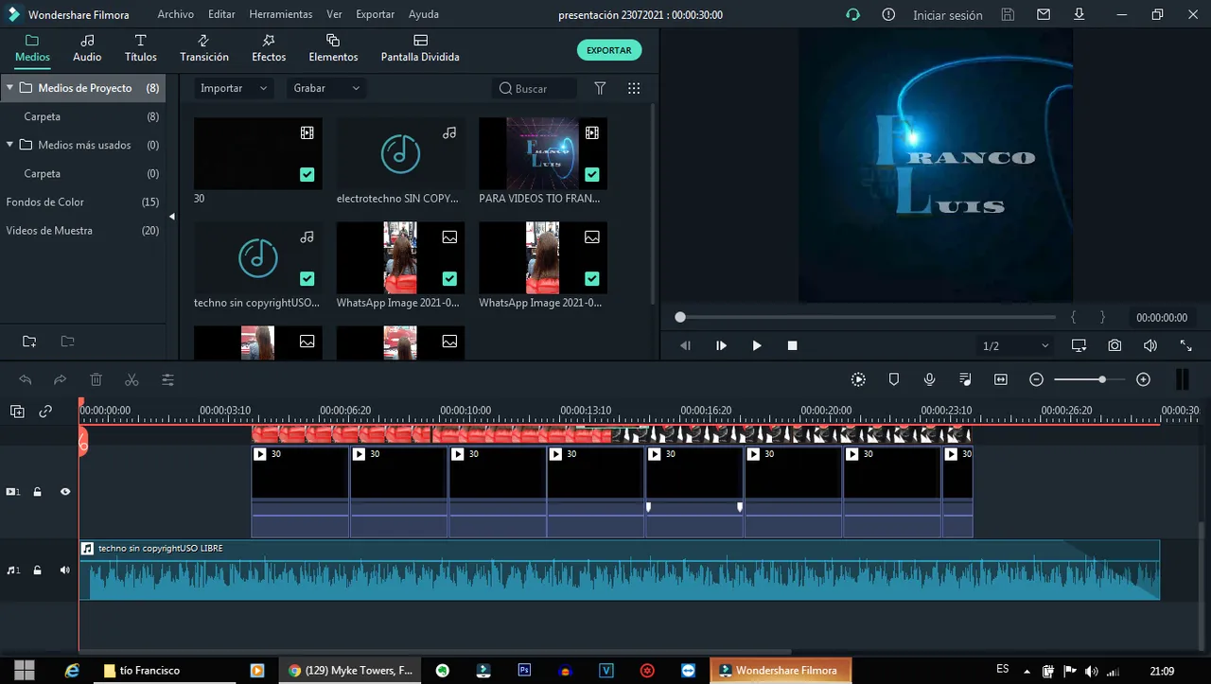Viewport: 1211px width, 684px height.
Task: Click the Buscar search field
Action: tap(535, 88)
